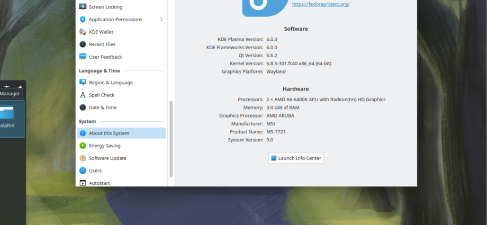The width and height of the screenshot is (487, 225).
Task: Click the Application Permissions shield icon
Action: (x=83, y=19)
